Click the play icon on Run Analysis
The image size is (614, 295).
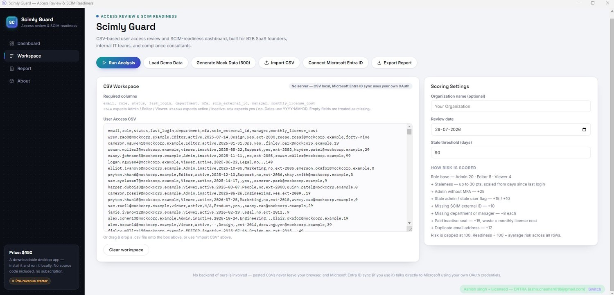[104, 63]
